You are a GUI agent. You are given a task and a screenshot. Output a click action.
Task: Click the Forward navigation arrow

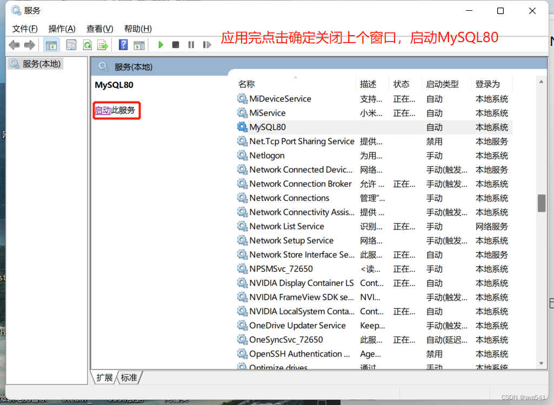(x=30, y=45)
